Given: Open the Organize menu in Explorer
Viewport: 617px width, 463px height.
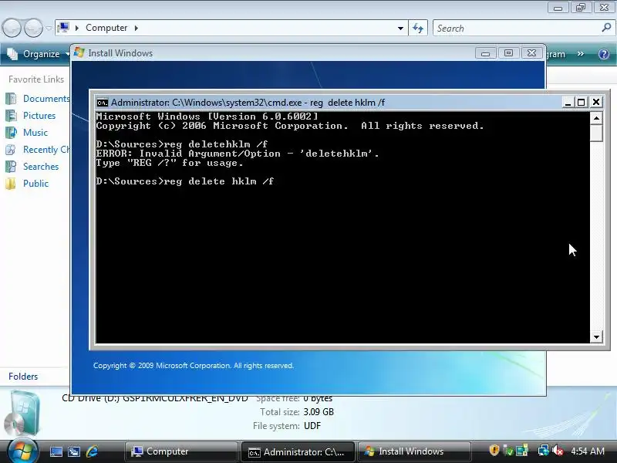Looking at the screenshot, I should 42,54.
